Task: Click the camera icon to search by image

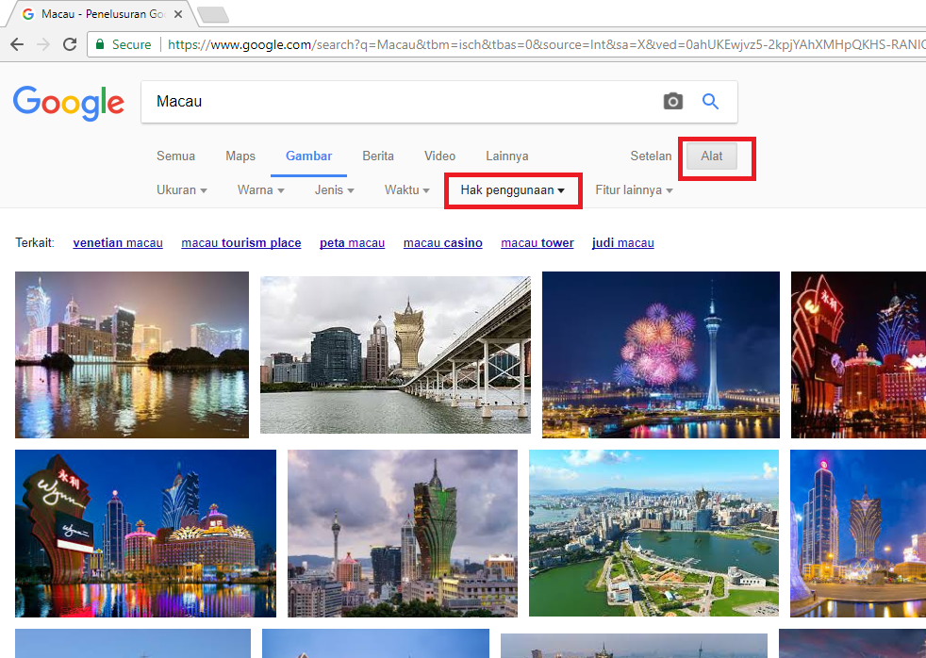Action: coord(672,101)
